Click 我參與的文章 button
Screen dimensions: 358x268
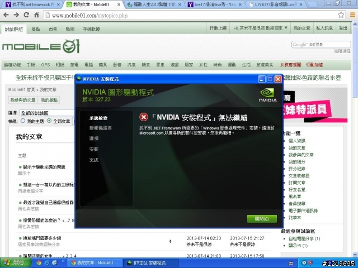point(22,100)
